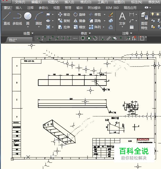Click the object snap settings magnet icon
This screenshot has height=169, width=161.
click(142, 38)
